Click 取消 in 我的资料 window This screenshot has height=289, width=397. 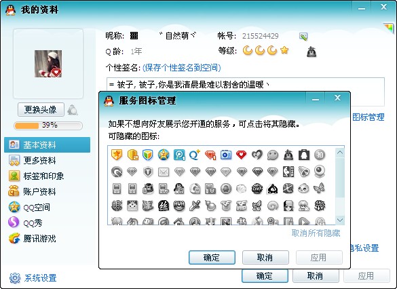pos(316,276)
